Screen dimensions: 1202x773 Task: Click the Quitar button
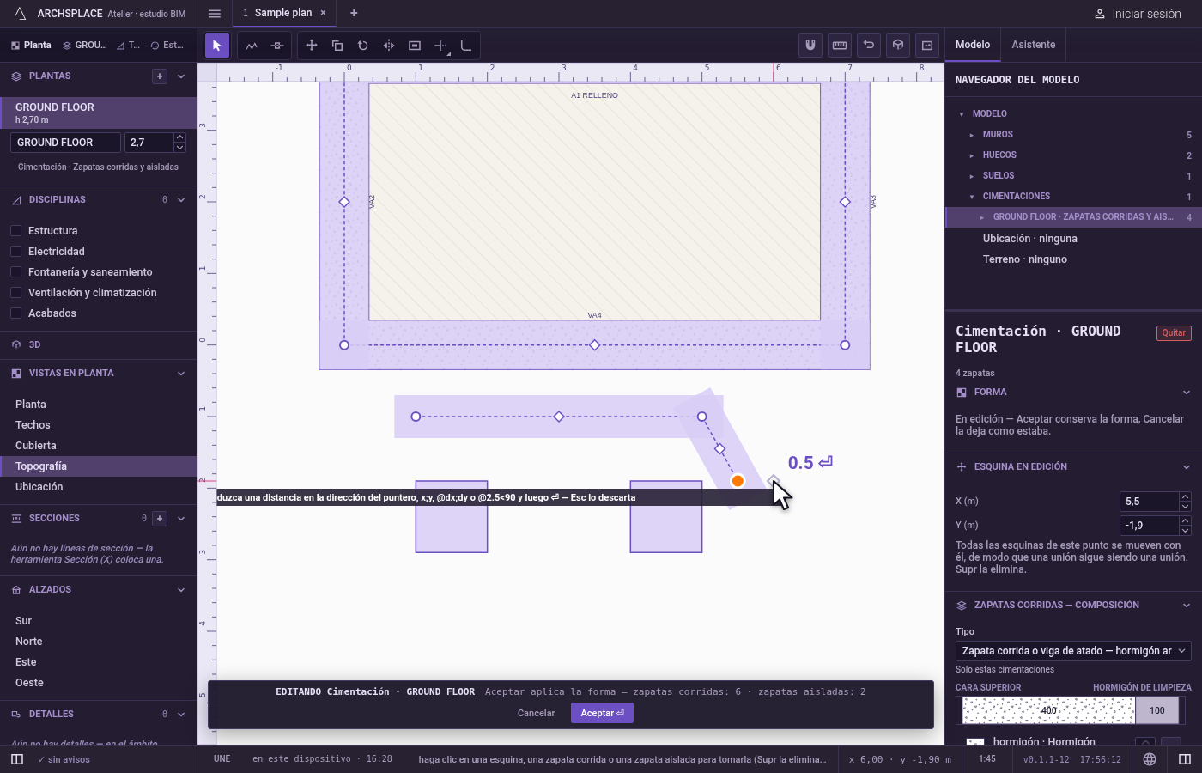(1174, 333)
